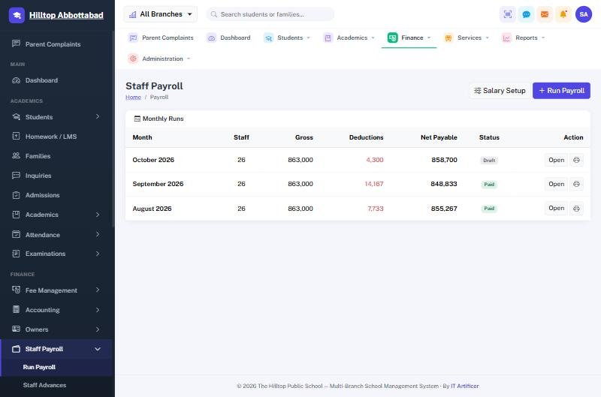Click the Parent Complaints sidebar icon
601x397 pixels.
(x=16, y=44)
